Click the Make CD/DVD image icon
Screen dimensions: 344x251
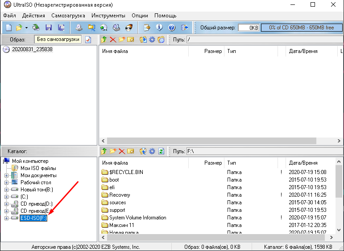[79, 28]
